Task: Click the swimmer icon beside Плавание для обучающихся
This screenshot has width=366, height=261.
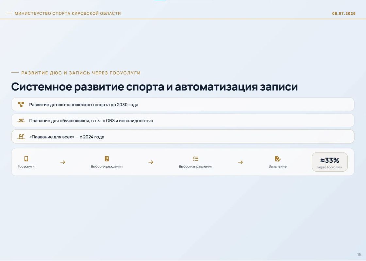Action: (21, 120)
